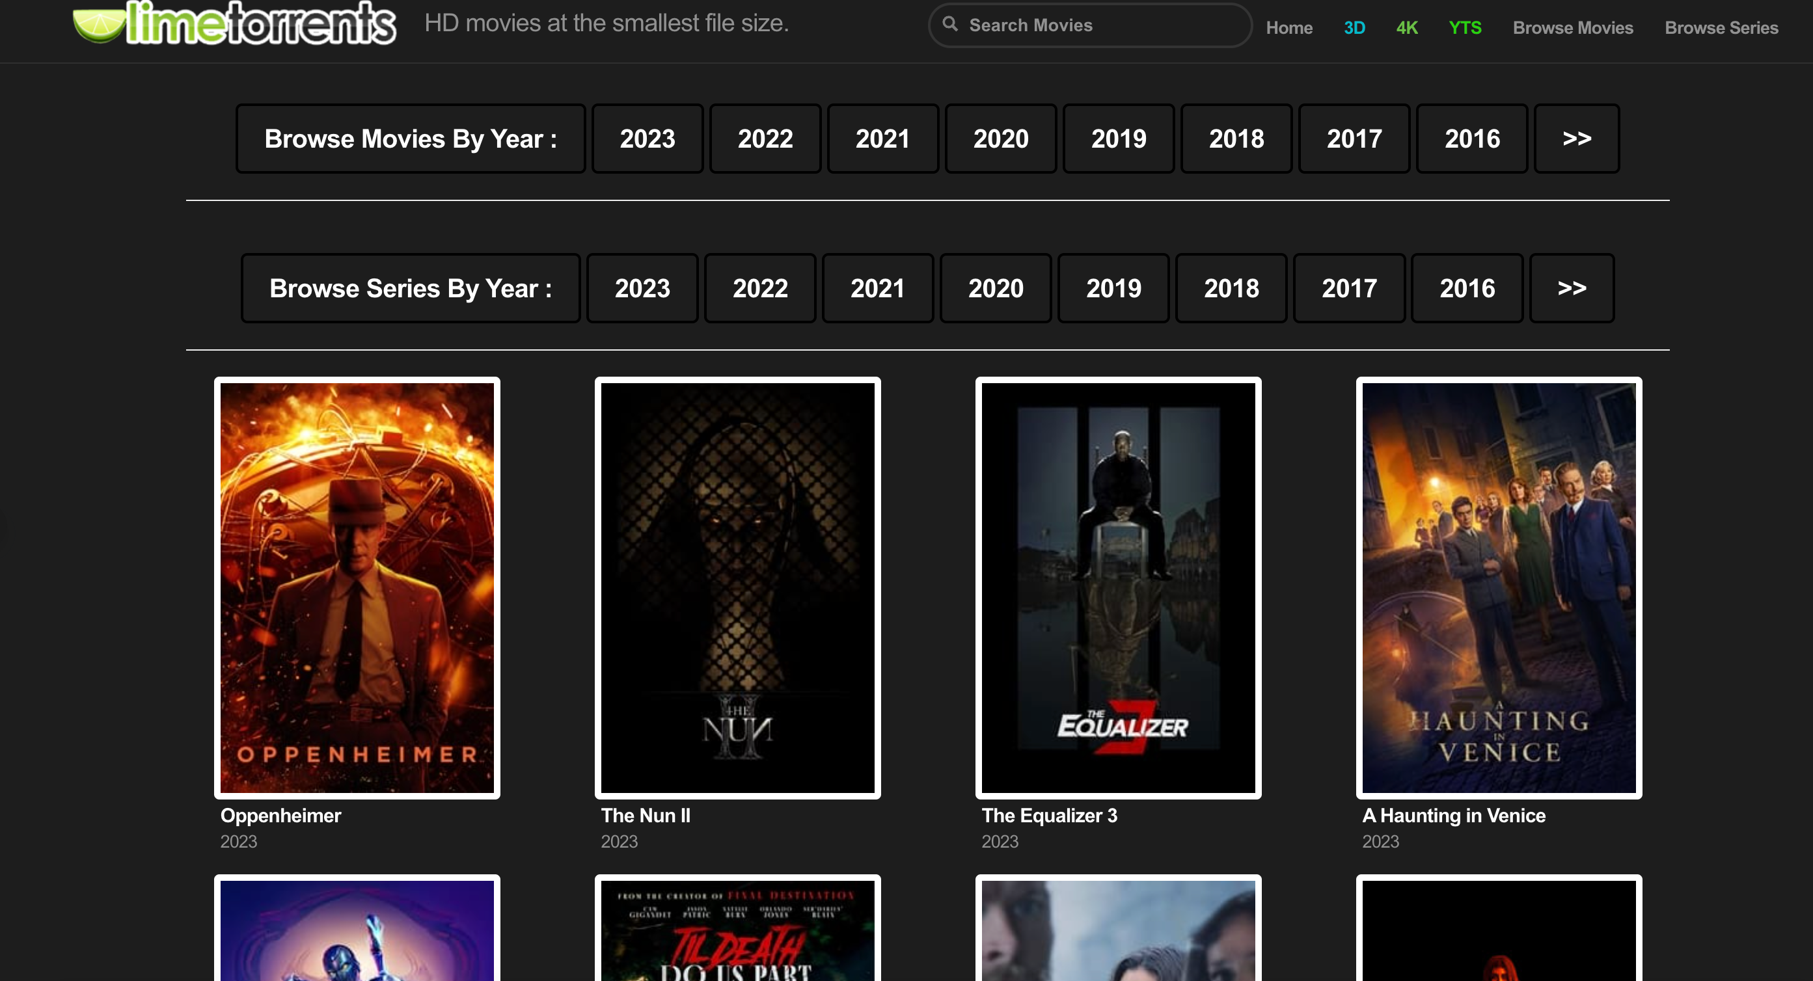This screenshot has width=1813, height=981.
Task: Expand more movie years with >> button
Action: [x=1577, y=139]
